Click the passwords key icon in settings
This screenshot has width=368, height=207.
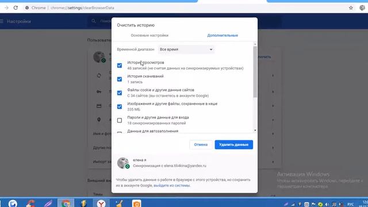(99, 92)
